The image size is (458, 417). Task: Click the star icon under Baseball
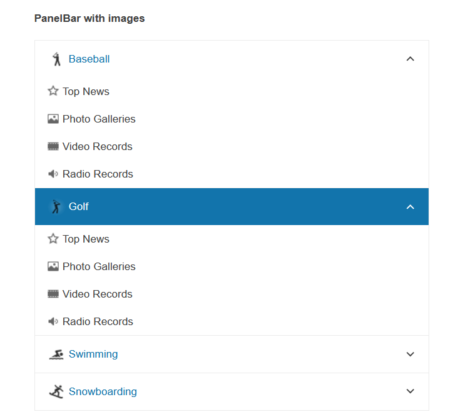(x=53, y=91)
